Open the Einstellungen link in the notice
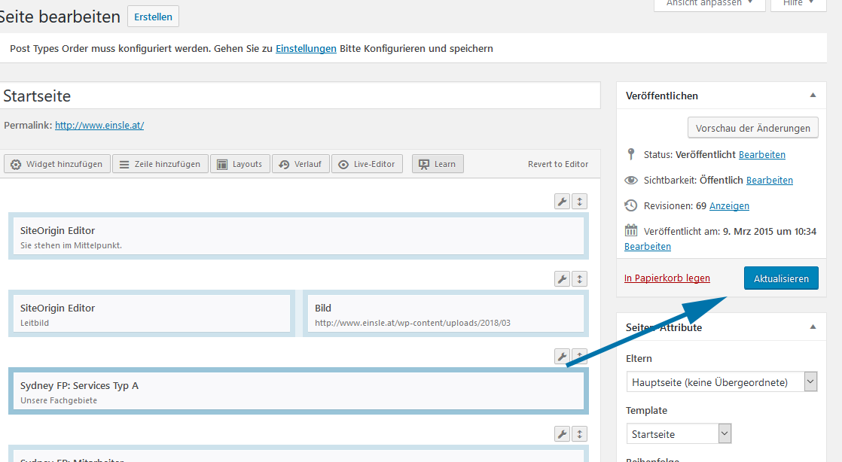Viewport: 842px width, 462px height. point(306,49)
